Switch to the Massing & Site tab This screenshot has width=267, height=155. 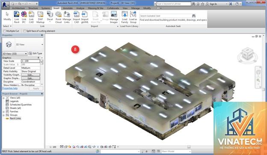click(x=95, y=8)
